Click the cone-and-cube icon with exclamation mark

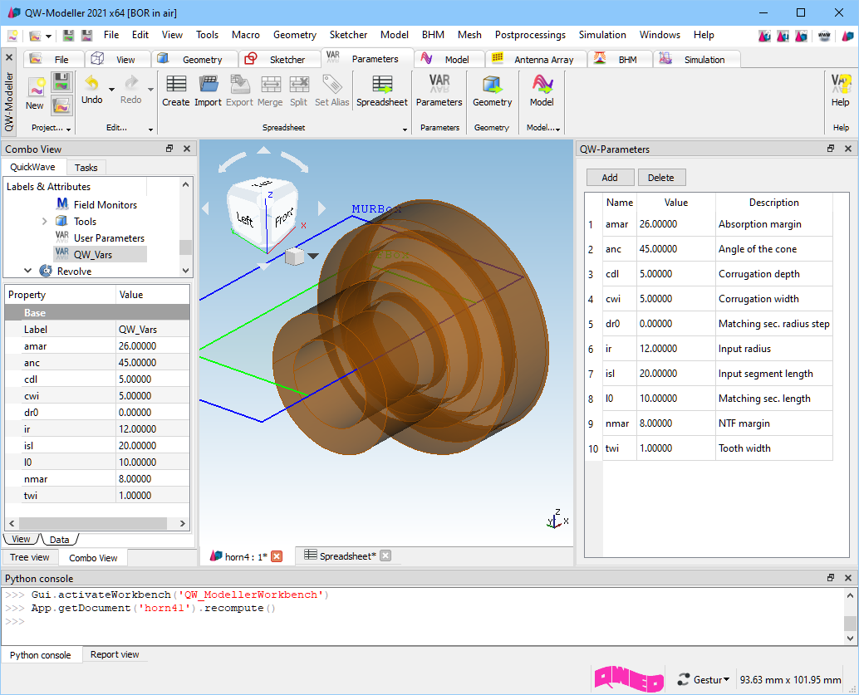(783, 37)
